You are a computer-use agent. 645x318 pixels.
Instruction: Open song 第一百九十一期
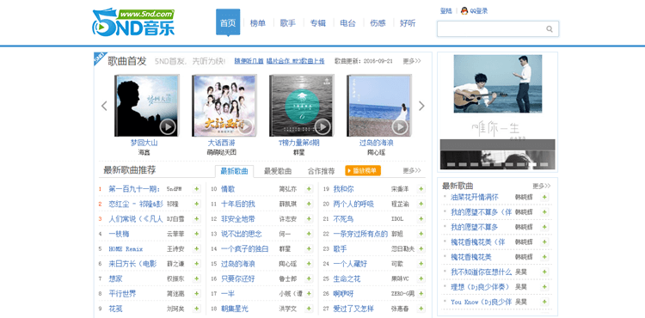[x=135, y=189]
